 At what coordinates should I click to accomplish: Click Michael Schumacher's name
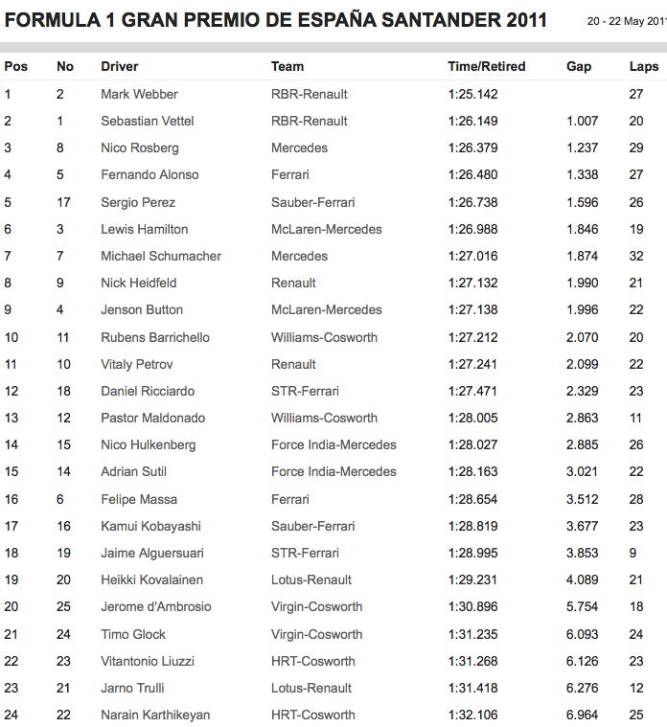pos(161,256)
